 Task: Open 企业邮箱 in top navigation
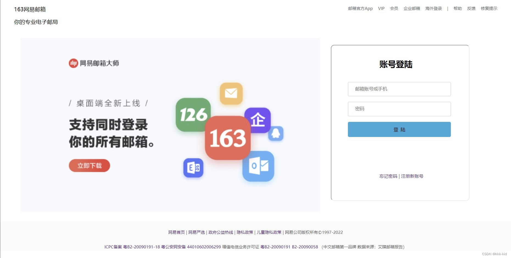coord(412,9)
